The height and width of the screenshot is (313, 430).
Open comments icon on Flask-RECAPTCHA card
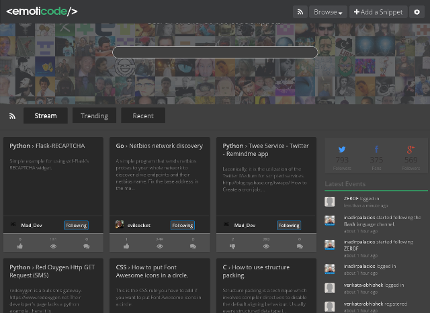pos(87,246)
